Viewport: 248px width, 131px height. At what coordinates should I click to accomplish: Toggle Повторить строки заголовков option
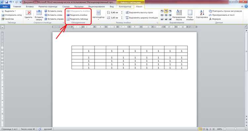pyautogui.click(x=226, y=11)
